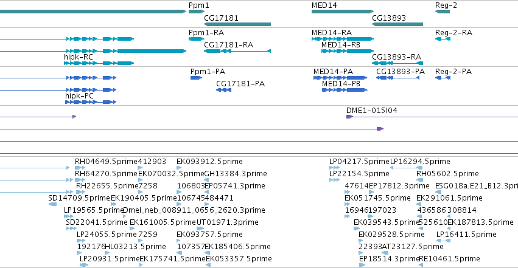Click EST LP20931.5prime
518x268 pixels.
point(110,259)
